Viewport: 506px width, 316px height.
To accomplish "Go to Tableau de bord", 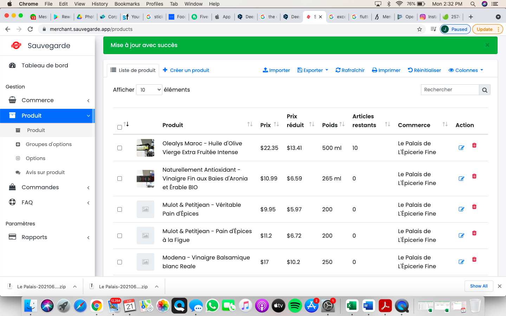I will point(45,65).
